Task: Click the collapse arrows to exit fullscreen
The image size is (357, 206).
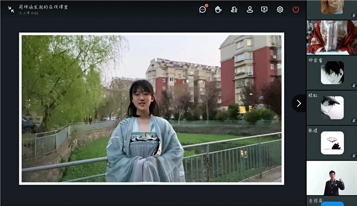Action: [11, 9]
